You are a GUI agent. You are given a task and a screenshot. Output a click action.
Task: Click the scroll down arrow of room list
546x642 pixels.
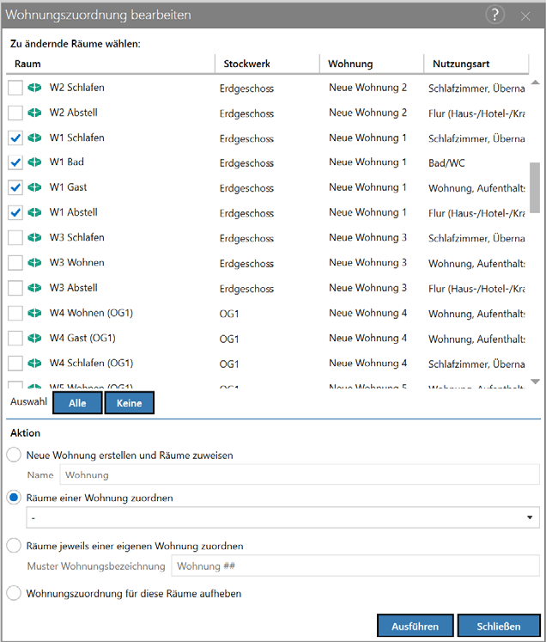click(x=535, y=382)
